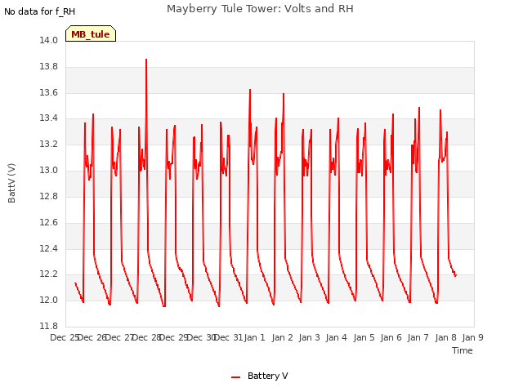Click the Time axis label

tap(463, 350)
